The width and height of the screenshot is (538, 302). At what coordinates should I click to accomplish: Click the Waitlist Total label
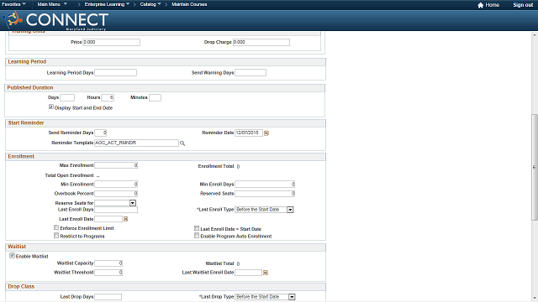tap(219, 263)
